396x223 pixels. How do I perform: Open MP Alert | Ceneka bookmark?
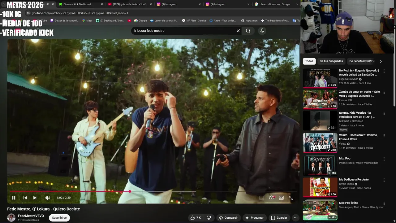pyautogui.click(x=194, y=21)
